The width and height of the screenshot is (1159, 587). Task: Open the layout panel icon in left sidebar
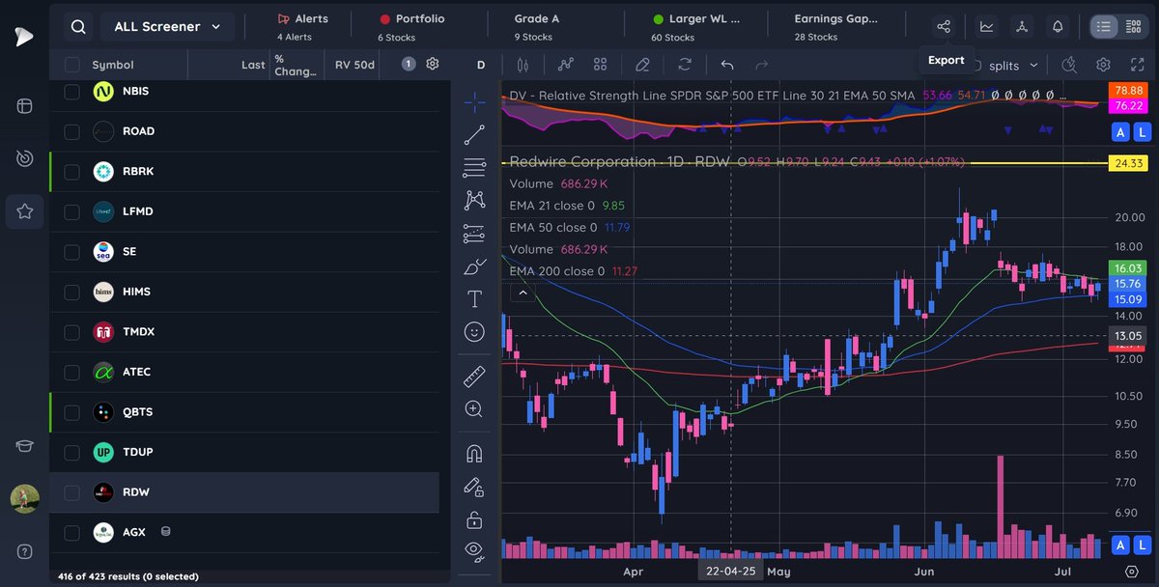pyautogui.click(x=24, y=105)
